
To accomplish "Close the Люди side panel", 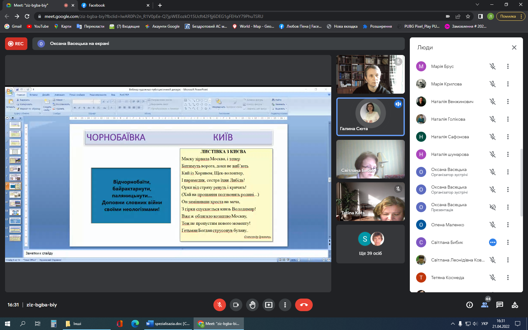I will tap(514, 47).
